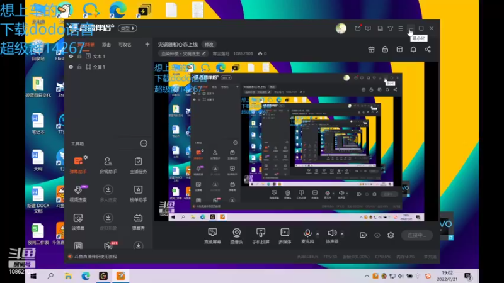Image resolution: width=504 pixels, height=283 pixels.
Task: Toggle lock on 文本 1 source
Action: (x=79, y=57)
